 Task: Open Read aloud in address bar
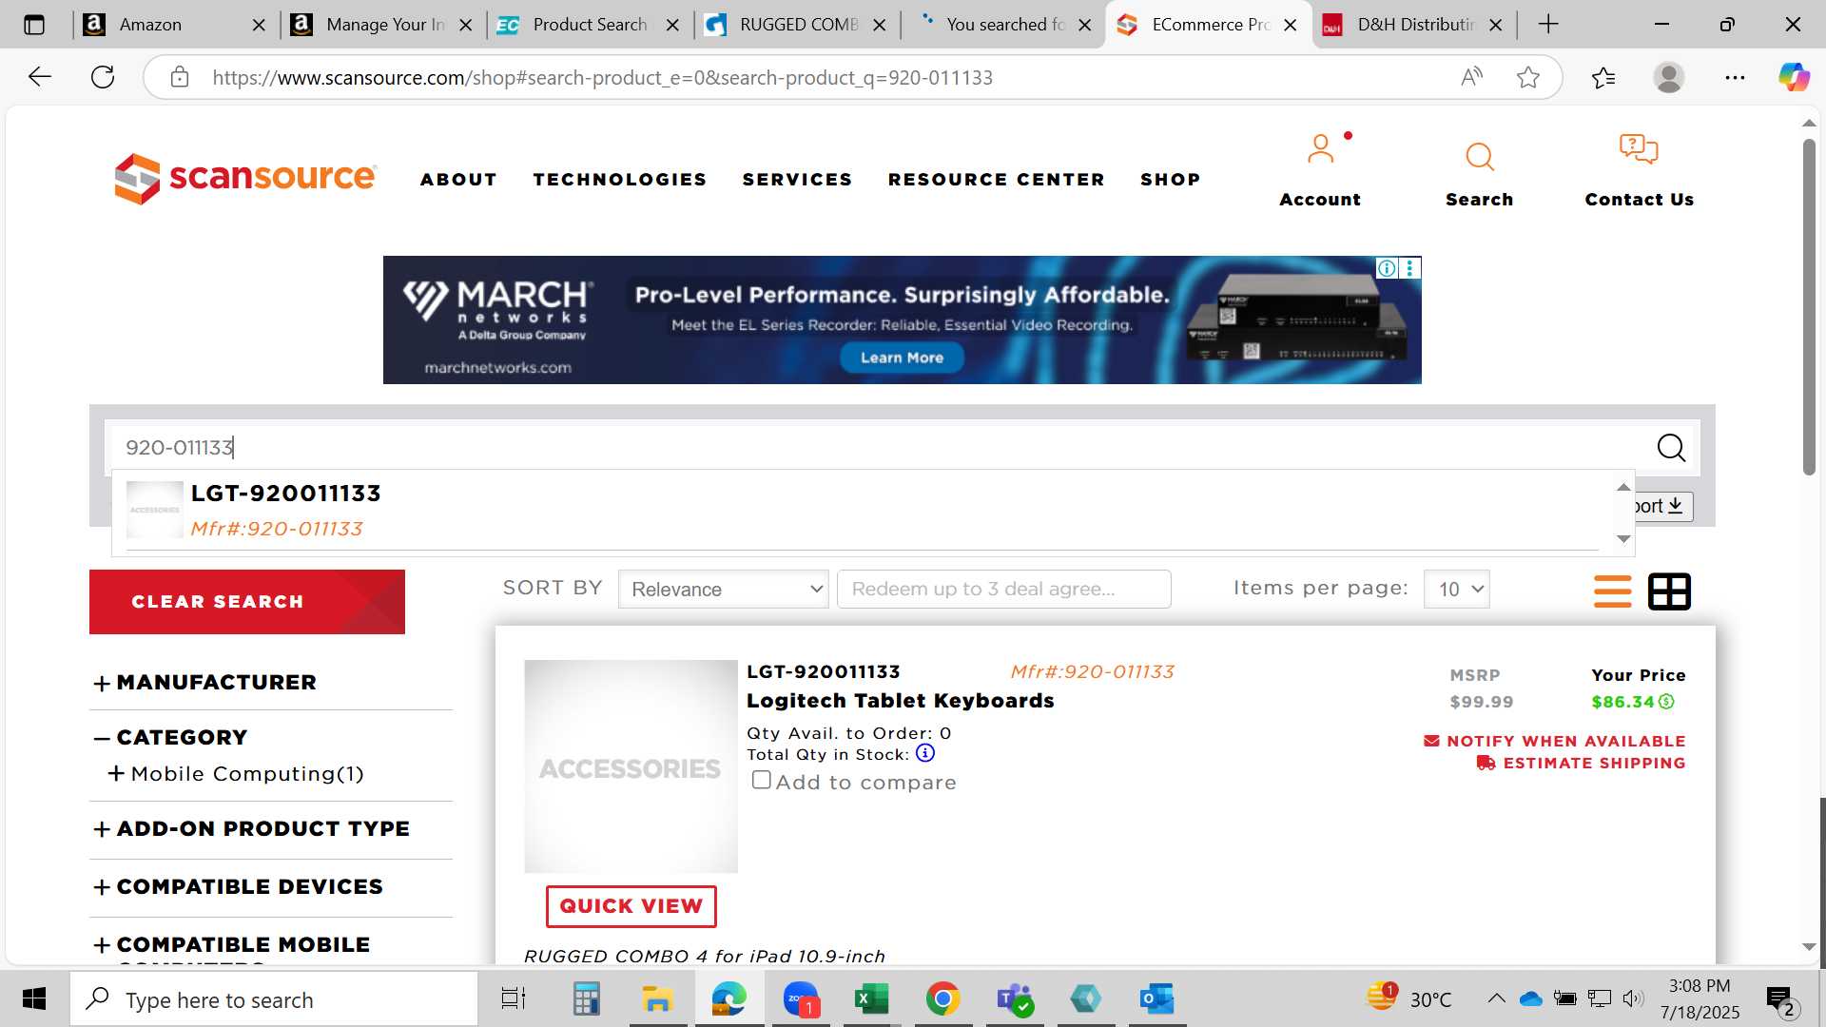point(1471,77)
